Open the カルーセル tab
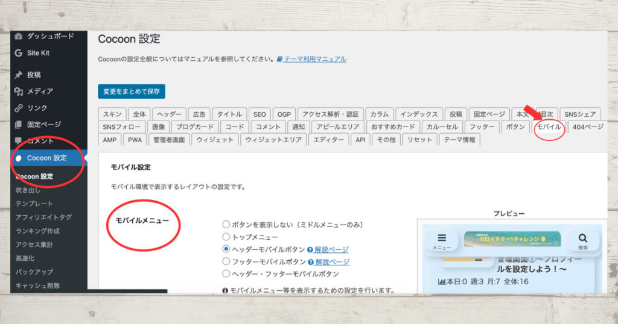 click(442, 126)
